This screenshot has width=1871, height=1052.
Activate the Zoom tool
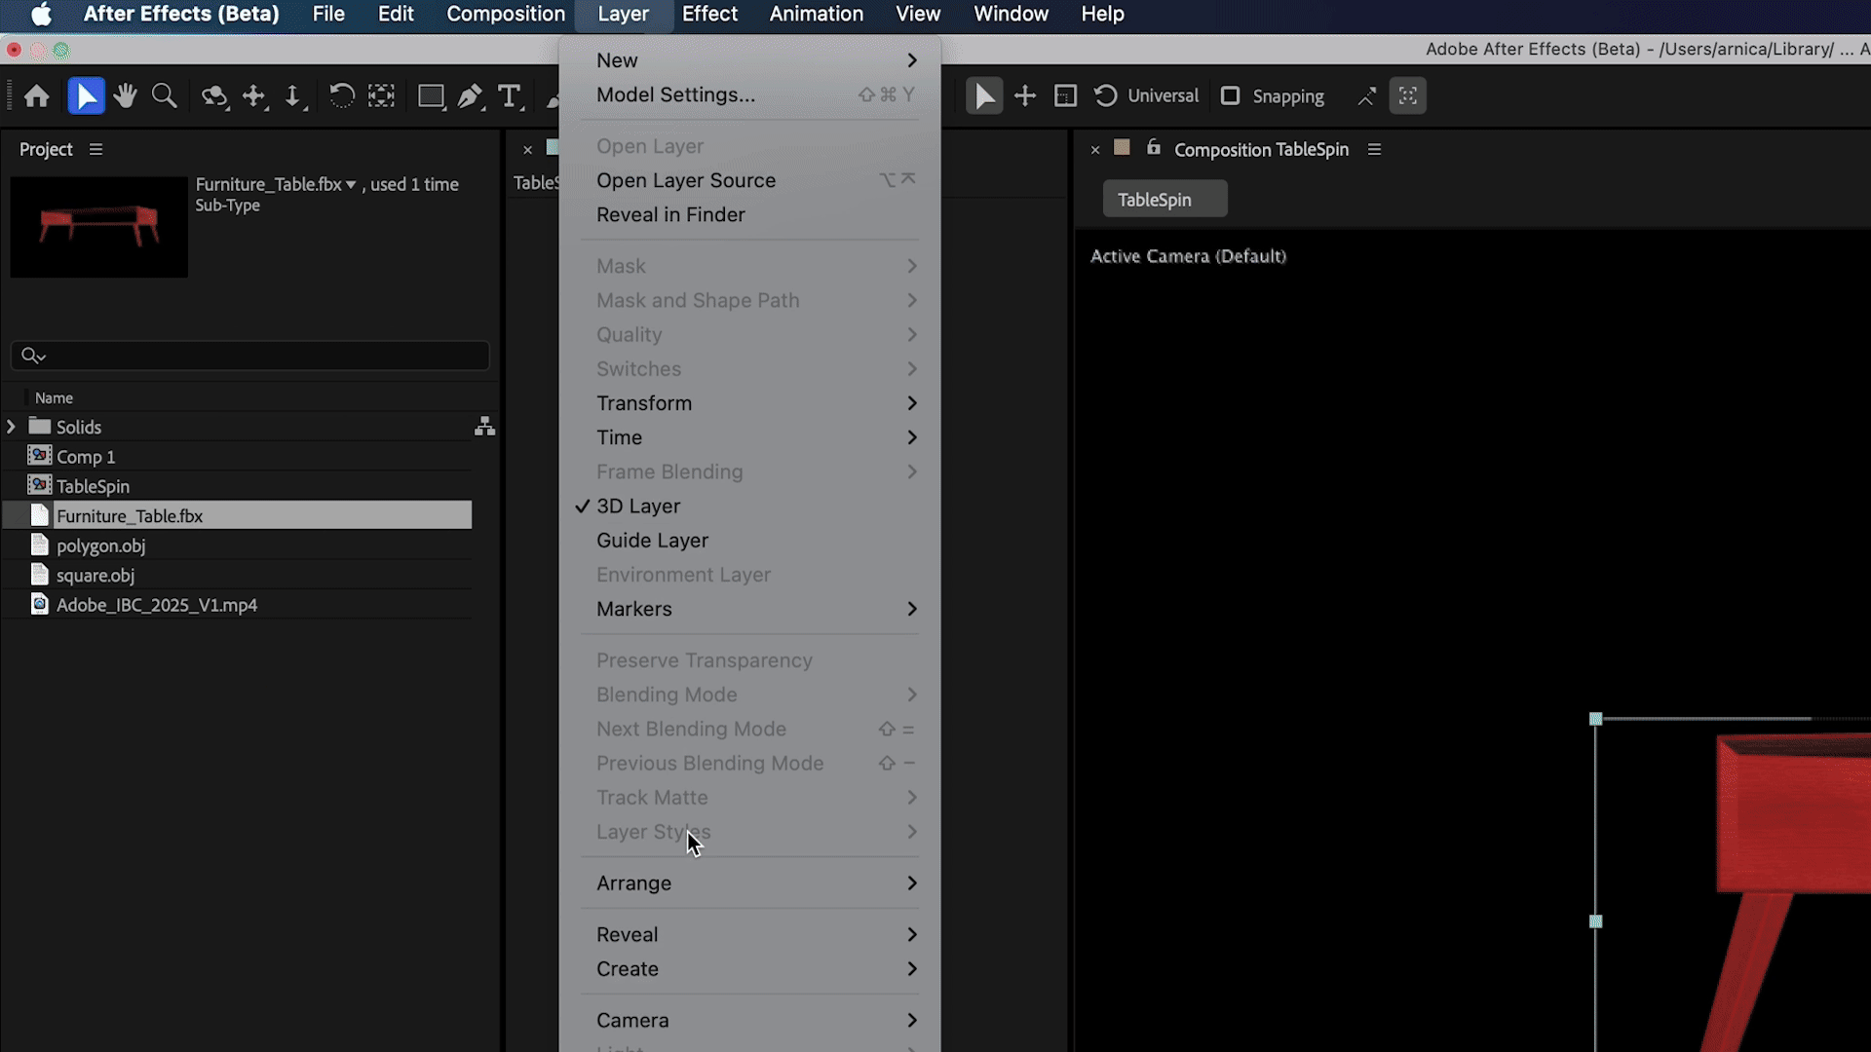tap(164, 95)
